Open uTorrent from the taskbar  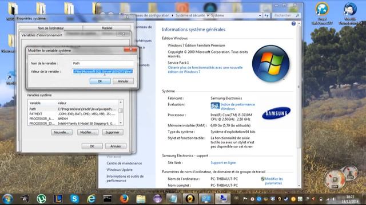pyautogui.click(x=41, y=199)
